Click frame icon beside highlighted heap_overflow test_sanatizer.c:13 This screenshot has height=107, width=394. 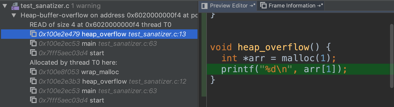33,34
